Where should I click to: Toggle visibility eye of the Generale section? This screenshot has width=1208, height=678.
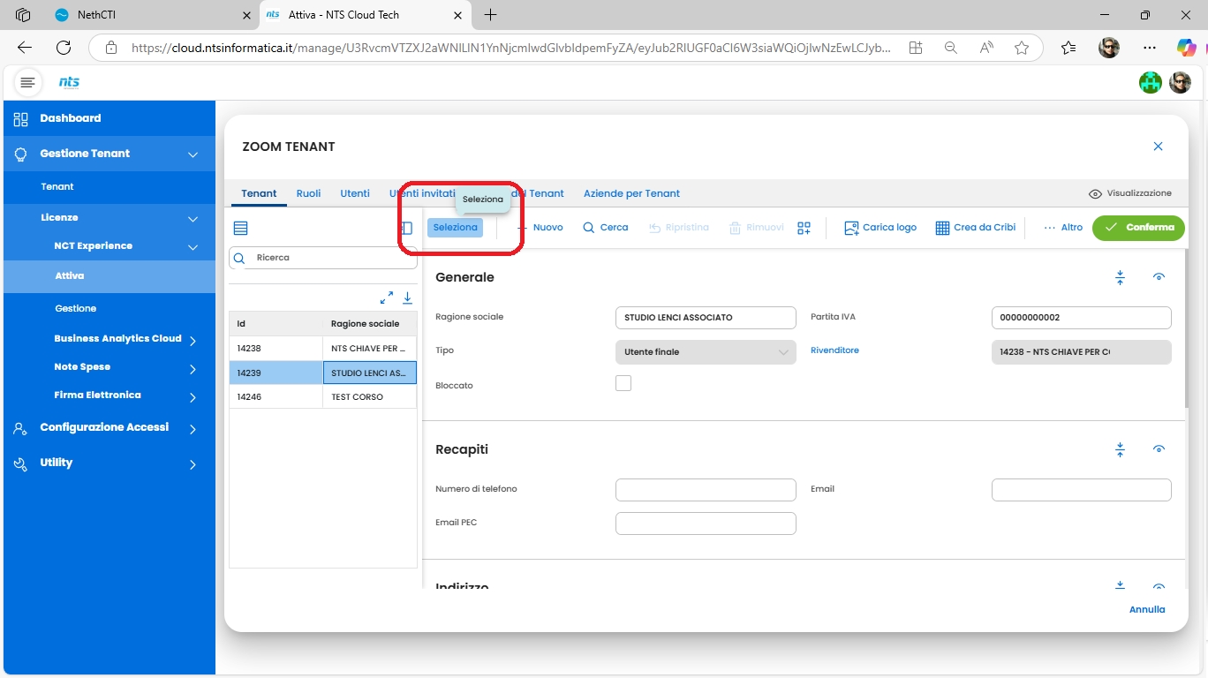[1159, 277]
